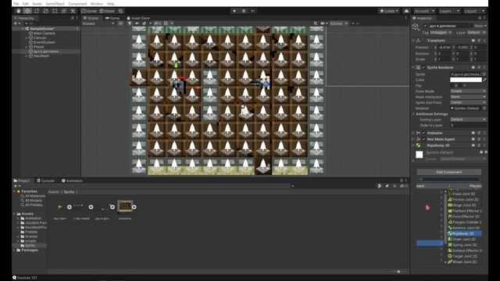The image size is (500, 281).
Task: Pick color with the eyedropper icon
Action: point(484,80)
